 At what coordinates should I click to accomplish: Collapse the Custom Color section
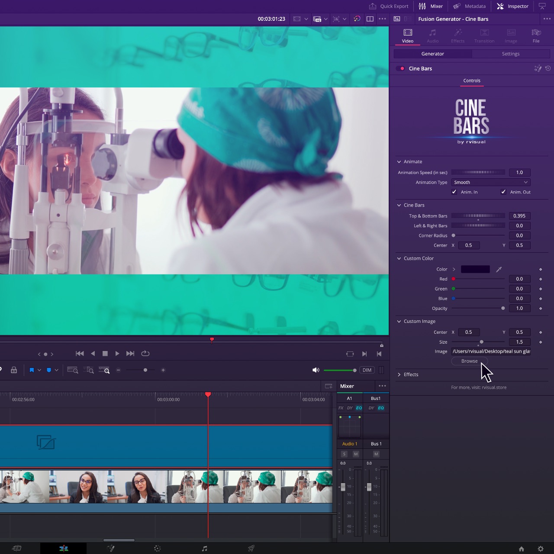[x=399, y=258]
